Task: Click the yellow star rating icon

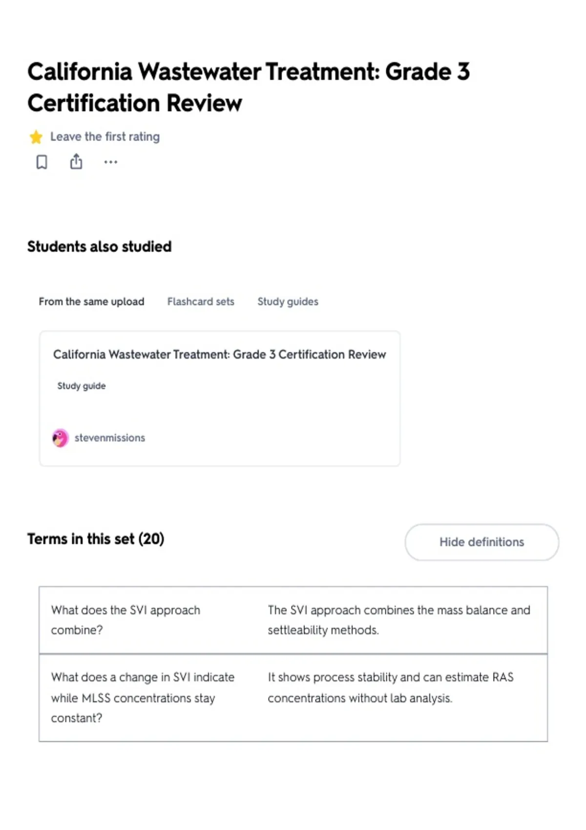Action: [36, 137]
